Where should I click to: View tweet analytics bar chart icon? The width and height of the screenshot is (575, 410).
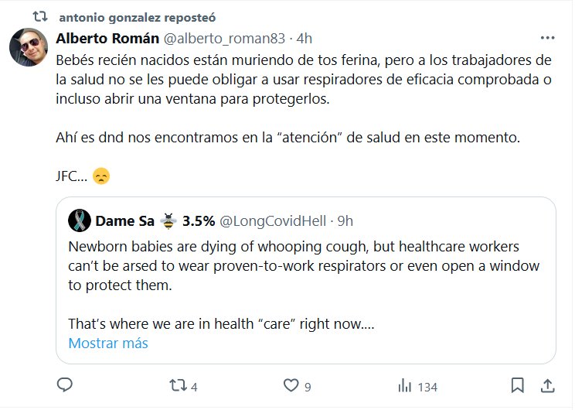point(404,385)
